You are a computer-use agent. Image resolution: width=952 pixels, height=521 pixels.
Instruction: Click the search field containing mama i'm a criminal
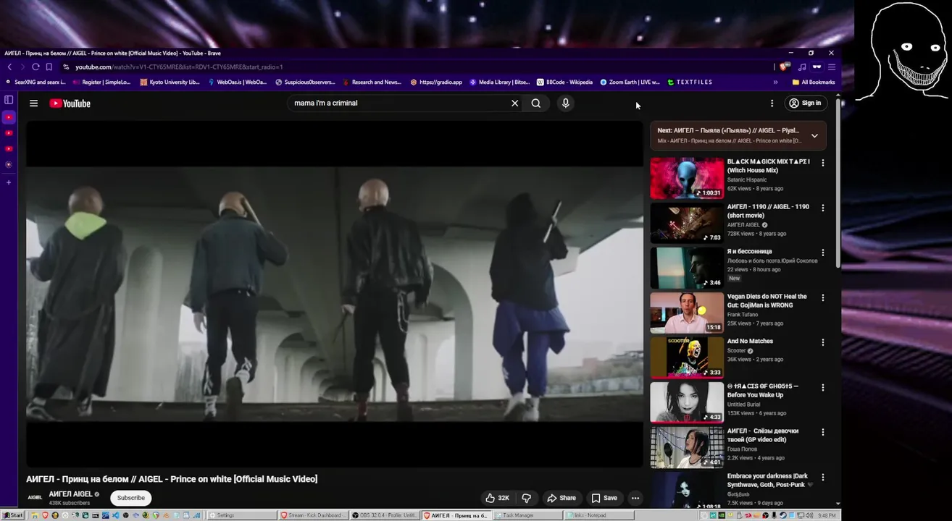pos(398,103)
